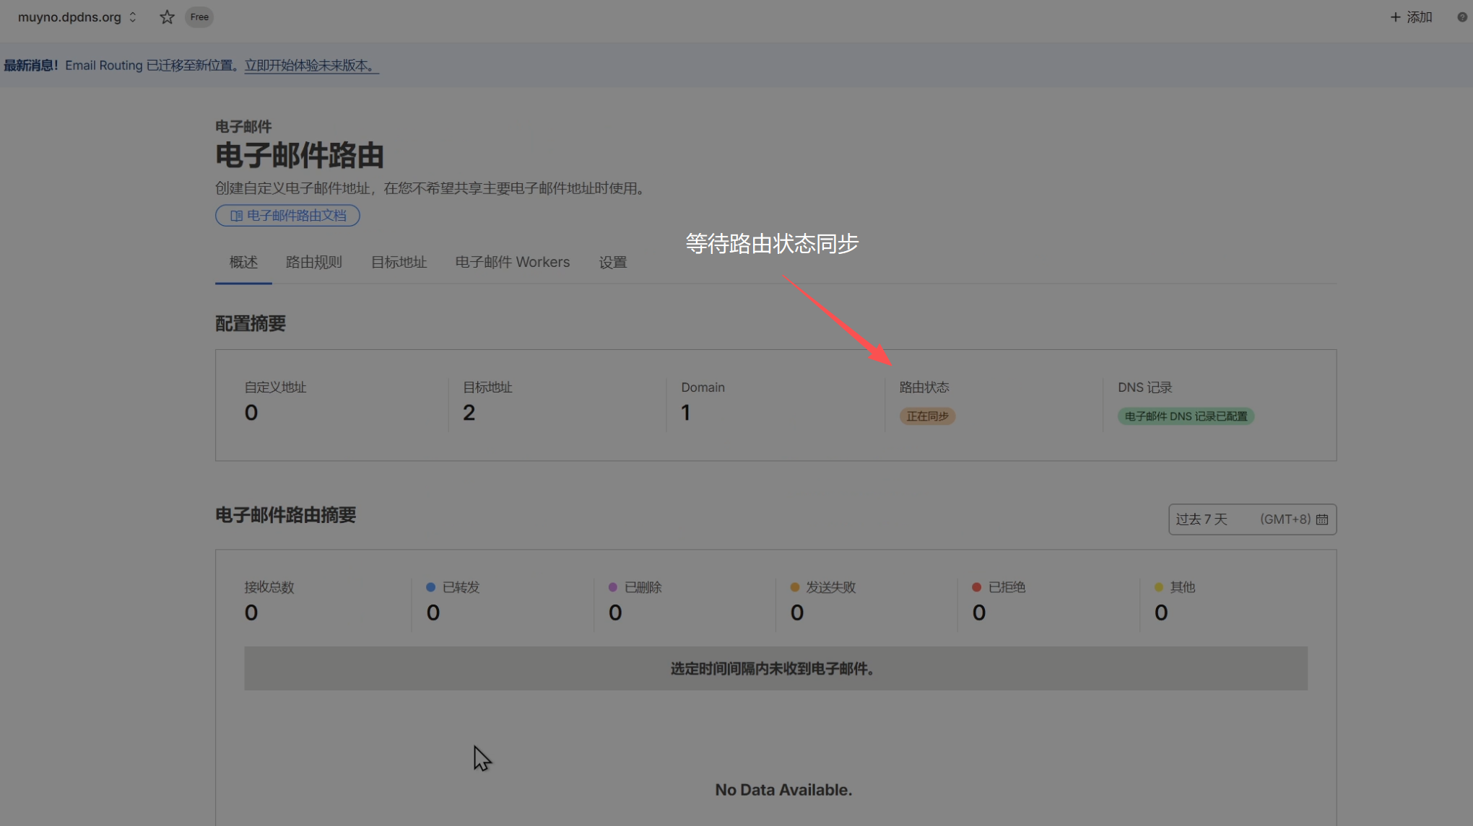Star the muyno.dpdns.org domain

167,17
